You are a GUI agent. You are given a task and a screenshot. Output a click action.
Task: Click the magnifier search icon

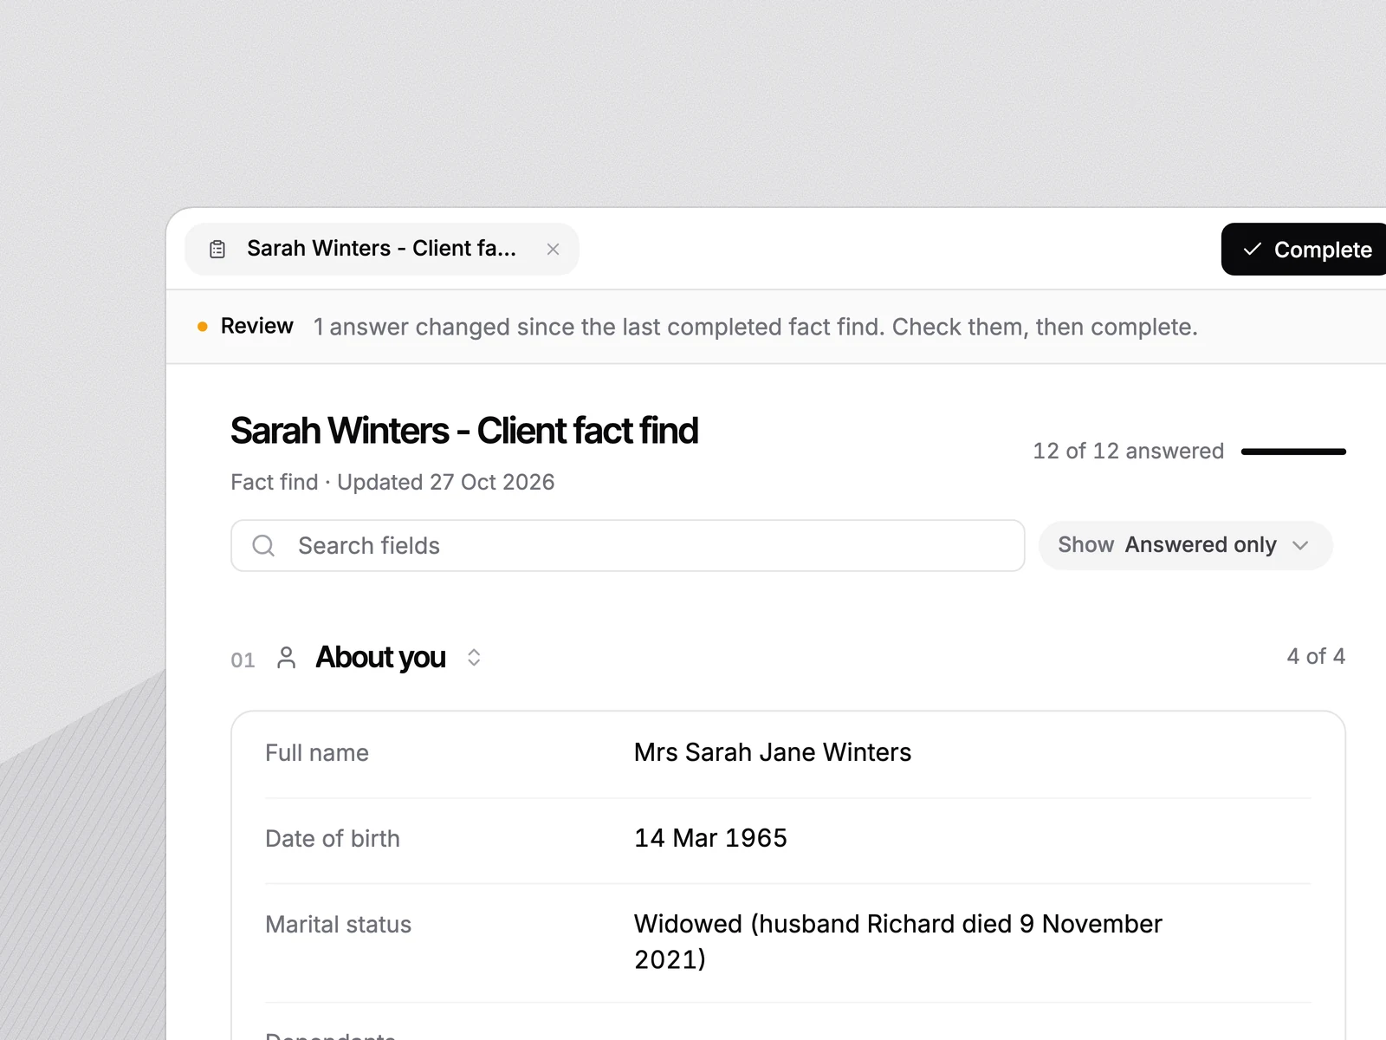point(263,546)
